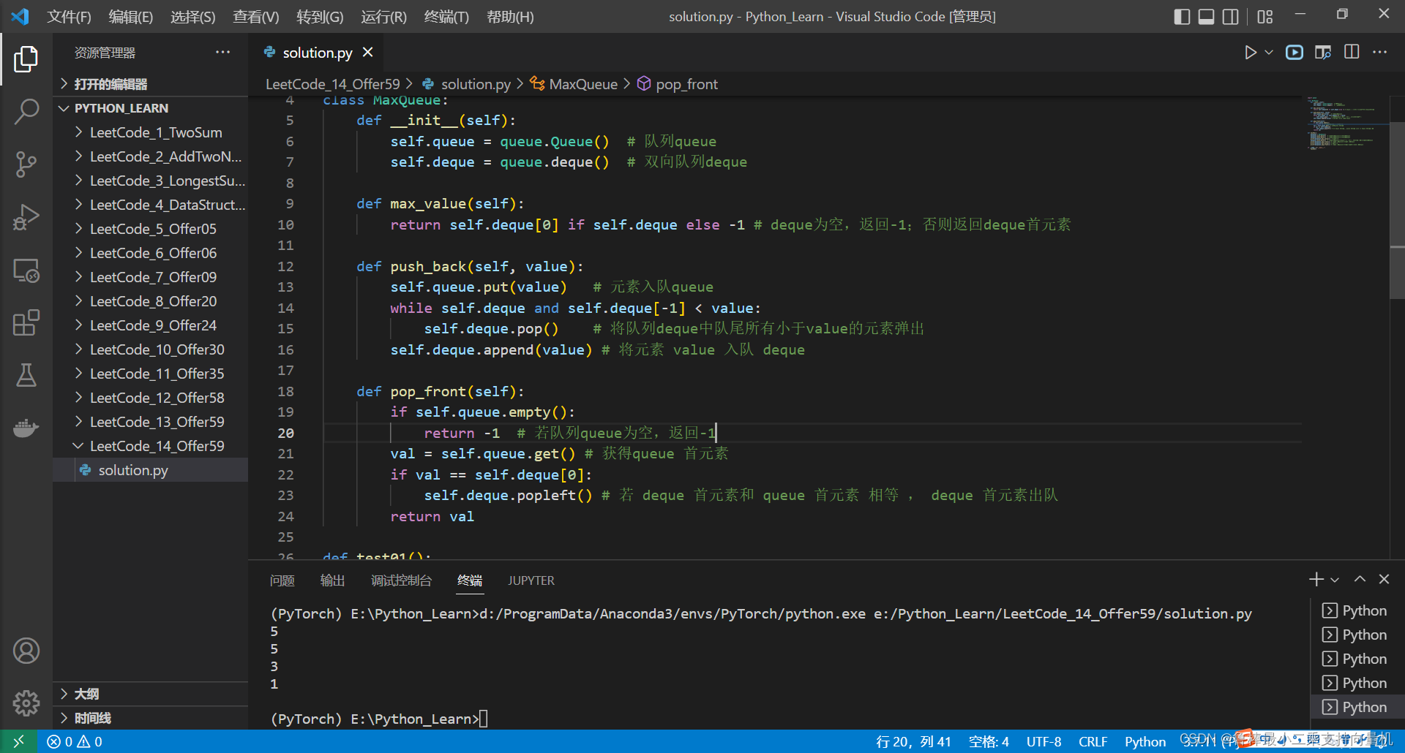The width and height of the screenshot is (1405, 753).
Task: Select the last Python terminal in list
Action: click(1357, 707)
